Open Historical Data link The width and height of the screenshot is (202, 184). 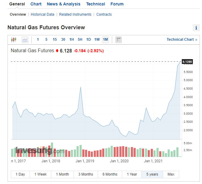43,14
